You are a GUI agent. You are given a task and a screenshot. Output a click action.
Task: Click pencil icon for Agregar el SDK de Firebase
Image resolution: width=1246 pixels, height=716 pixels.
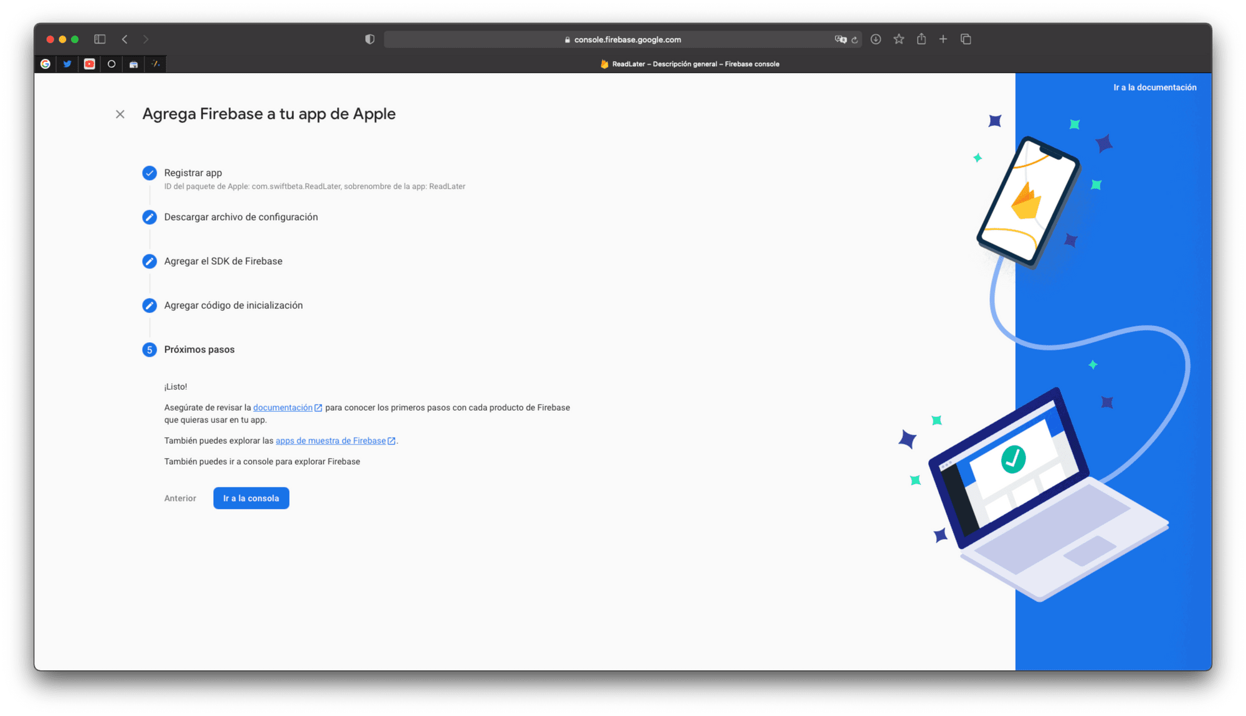point(150,262)
